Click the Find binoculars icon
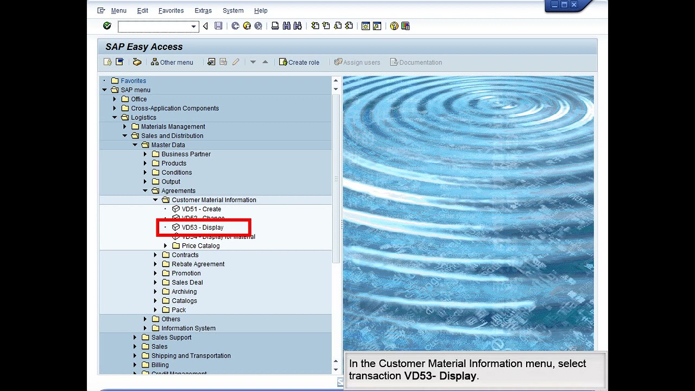 [x=287, y=26]
